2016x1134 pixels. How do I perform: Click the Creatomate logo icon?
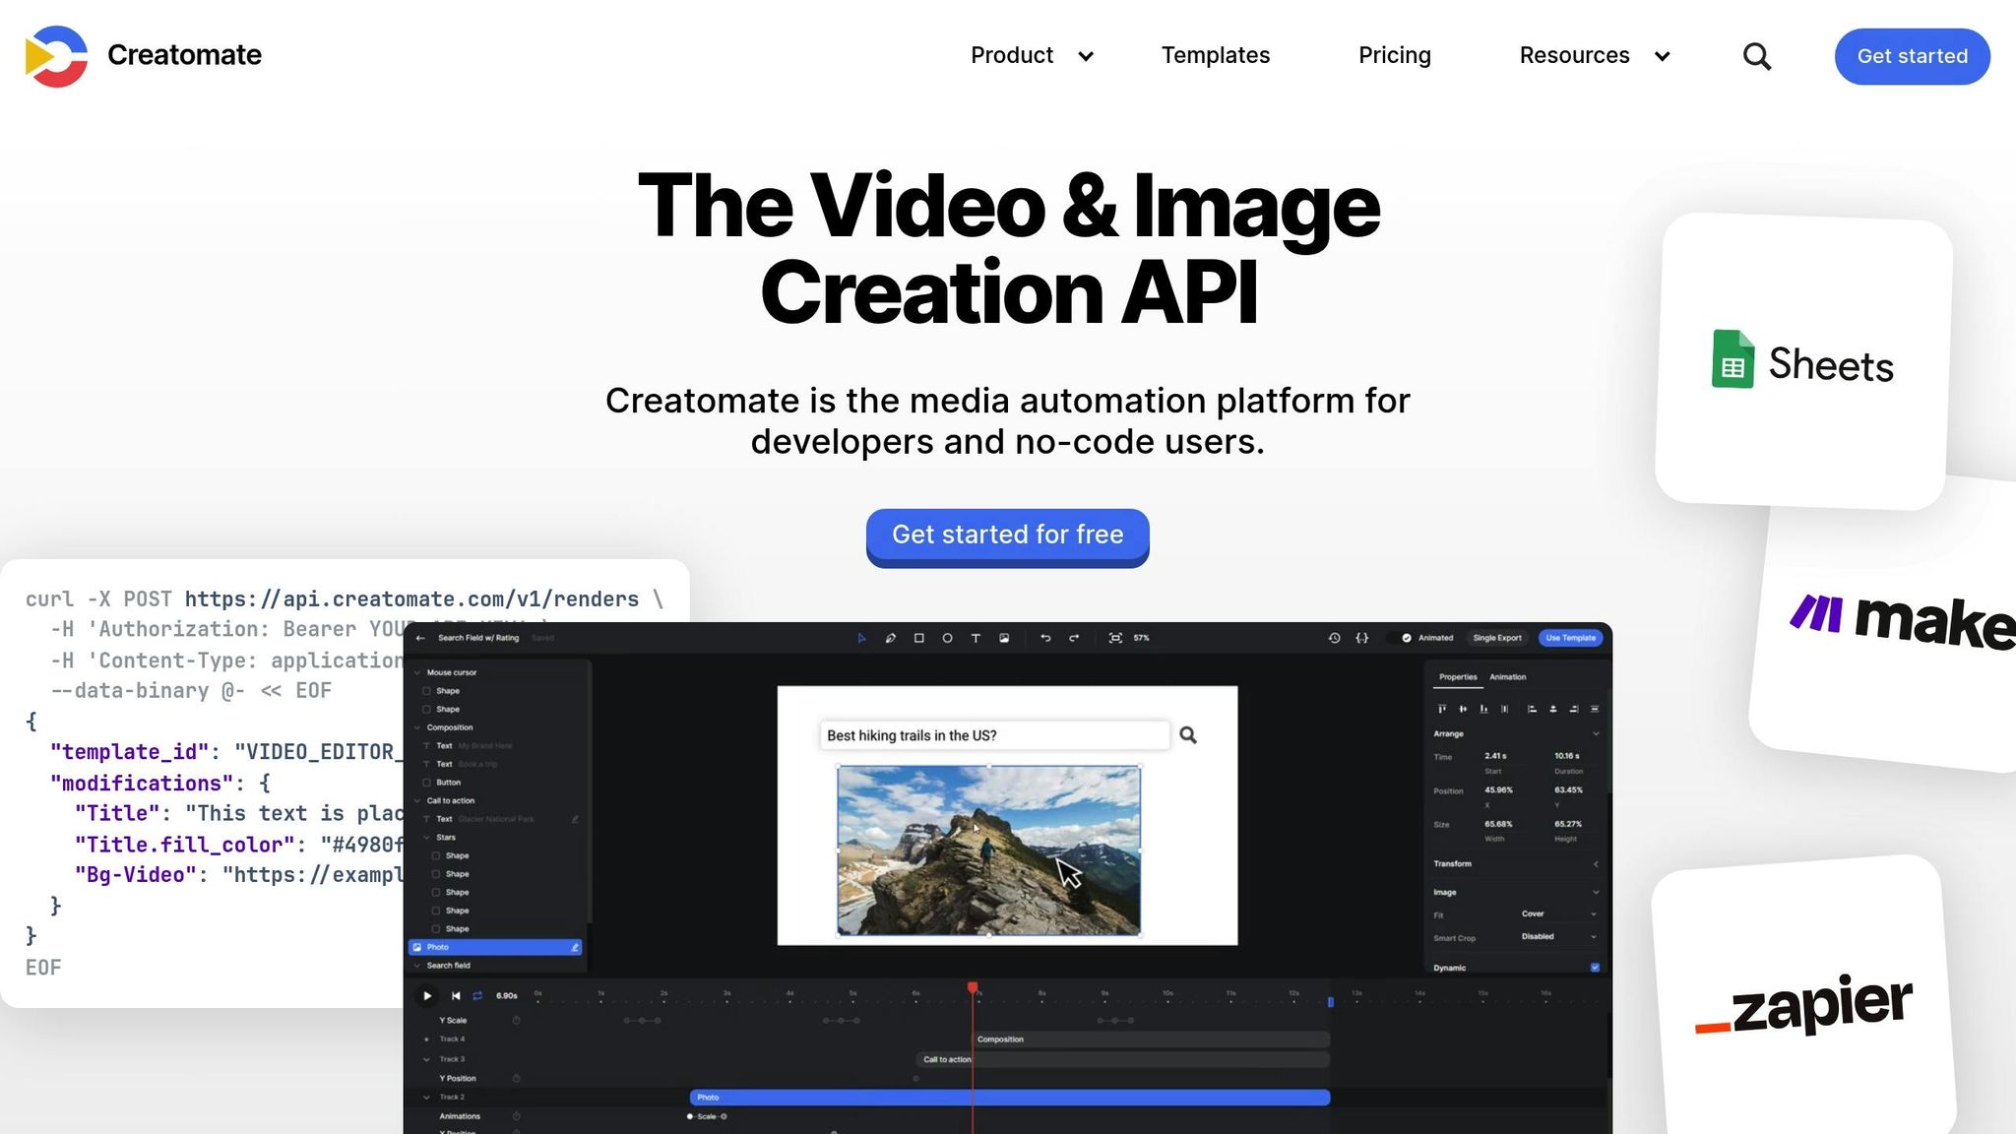pos(56,56)
